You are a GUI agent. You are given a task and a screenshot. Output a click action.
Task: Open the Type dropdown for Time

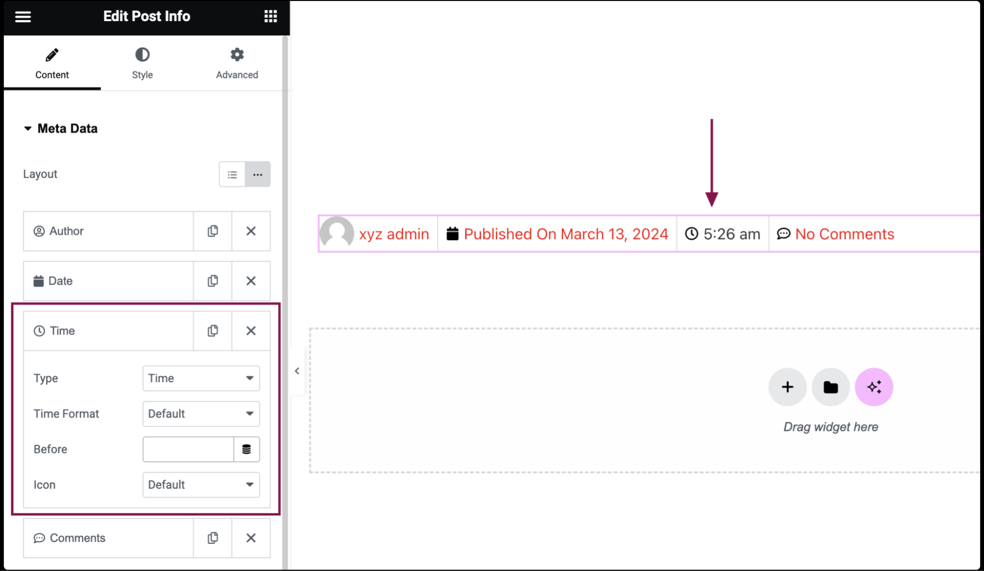(201, 378)
